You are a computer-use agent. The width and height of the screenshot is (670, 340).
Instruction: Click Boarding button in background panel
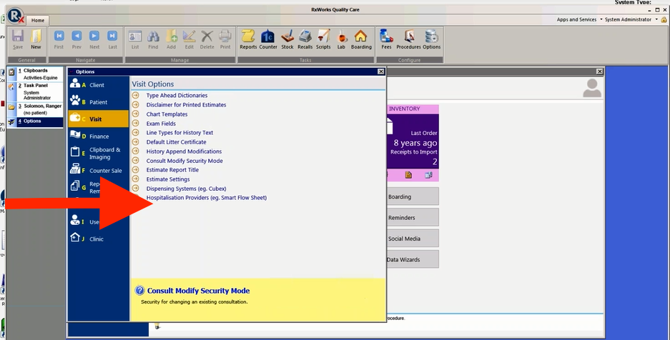(413, 196)
